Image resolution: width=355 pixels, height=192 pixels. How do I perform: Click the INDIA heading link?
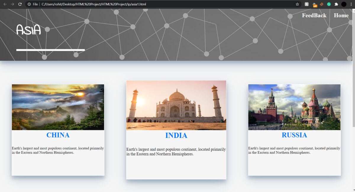click(176, 135)
